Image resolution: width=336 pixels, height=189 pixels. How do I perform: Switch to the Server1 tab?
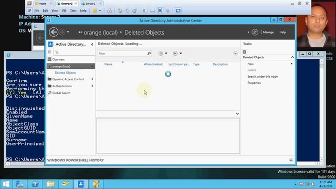pyautogui.click(x=91, y=4)
